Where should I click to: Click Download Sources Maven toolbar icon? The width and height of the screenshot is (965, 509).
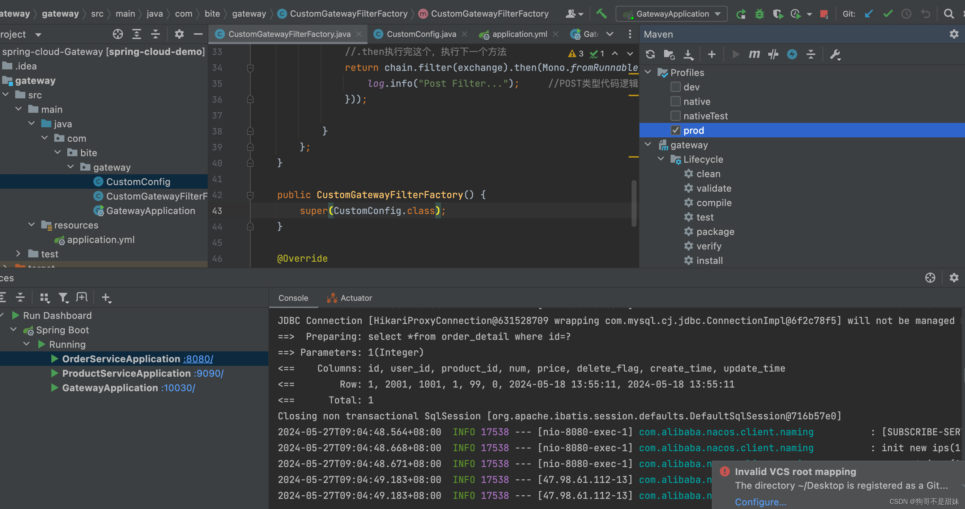pos(688,54)
